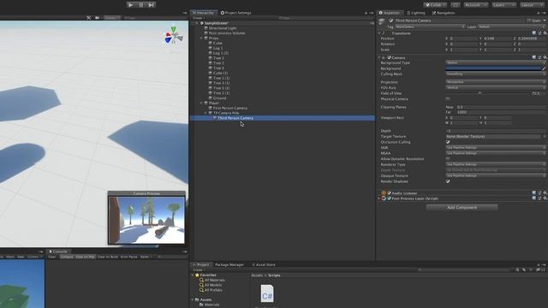Start play mode with the Play button
548x308 pixels.
(131, 5)
